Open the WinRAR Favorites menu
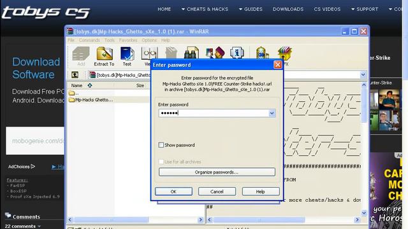The height and width of the screenshot is (229, 408). [x=128, y=40]
